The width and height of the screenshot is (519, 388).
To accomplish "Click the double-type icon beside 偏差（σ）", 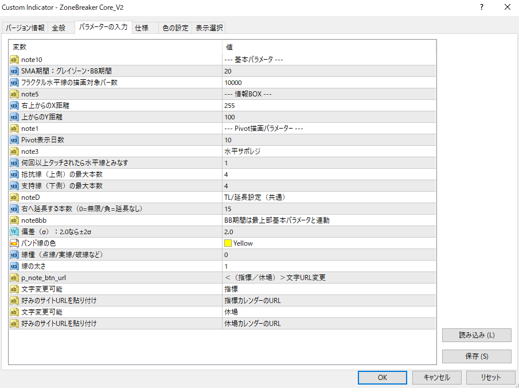I will pos(14,232).
